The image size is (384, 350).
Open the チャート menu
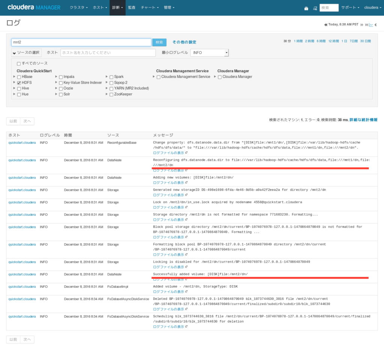click(x=150, y=7)
